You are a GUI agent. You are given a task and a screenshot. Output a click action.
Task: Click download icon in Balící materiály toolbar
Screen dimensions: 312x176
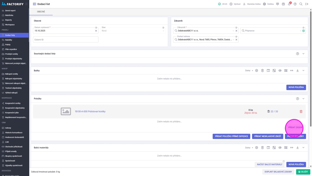coord(298,148)
